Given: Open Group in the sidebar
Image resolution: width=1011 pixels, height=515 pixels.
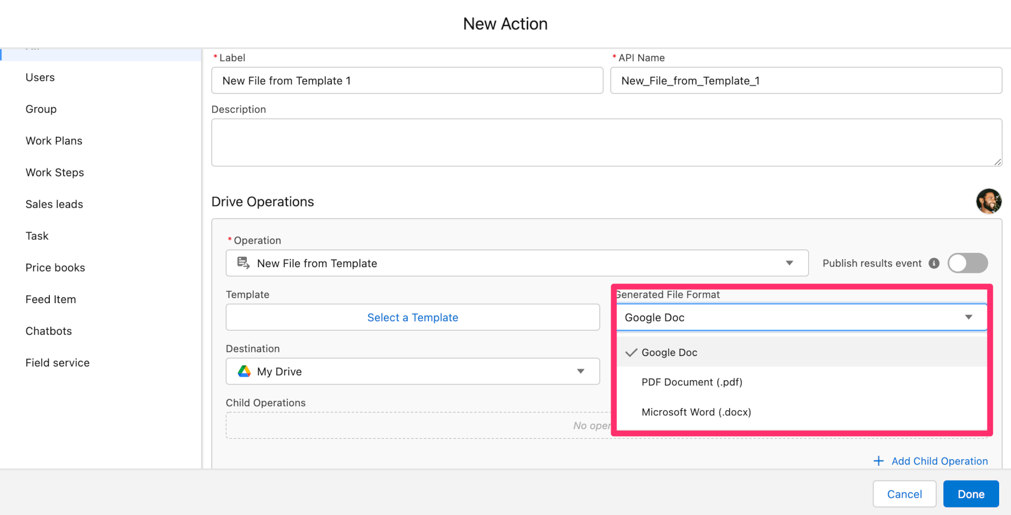Looking at the screenshot, I should (x=41, y=109).
